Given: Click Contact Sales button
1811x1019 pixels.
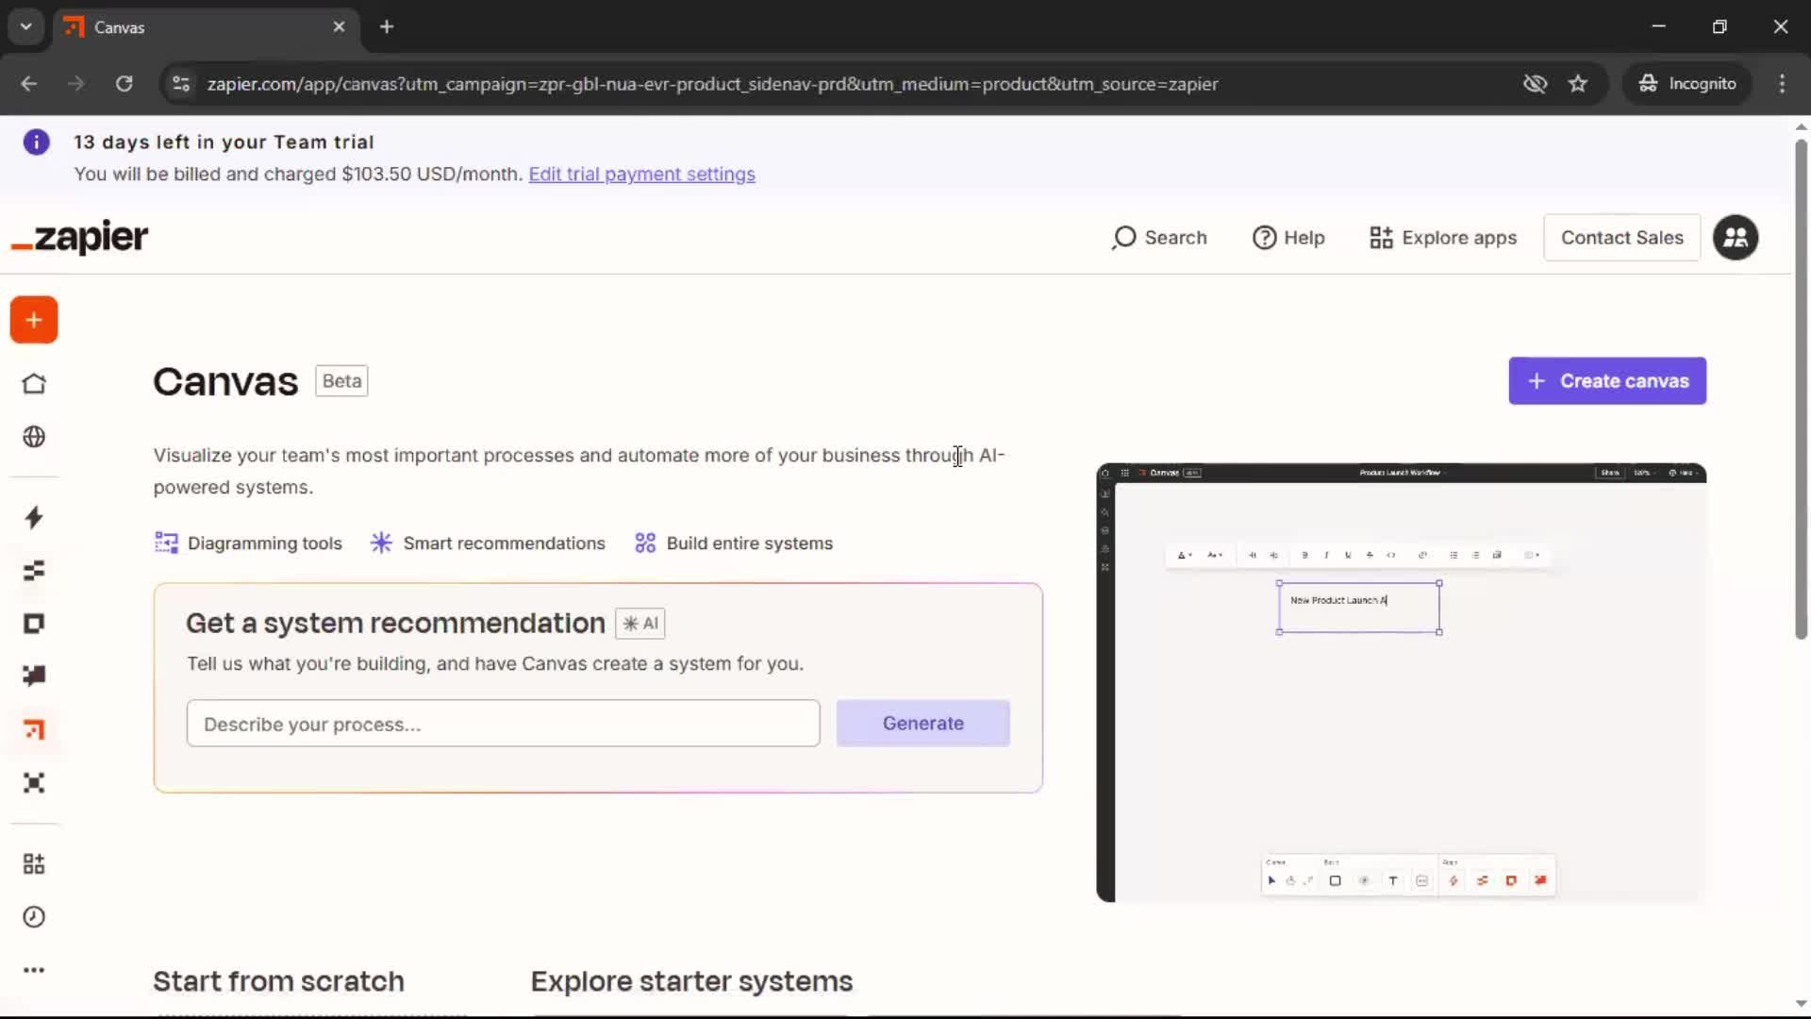Looking at the screenshot, I should (x=1621, y=238).
